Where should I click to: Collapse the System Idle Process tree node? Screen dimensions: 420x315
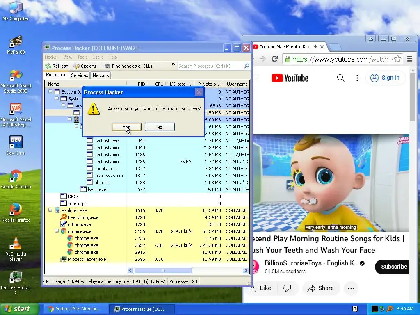pyautogui.click(x=50, y=91)
